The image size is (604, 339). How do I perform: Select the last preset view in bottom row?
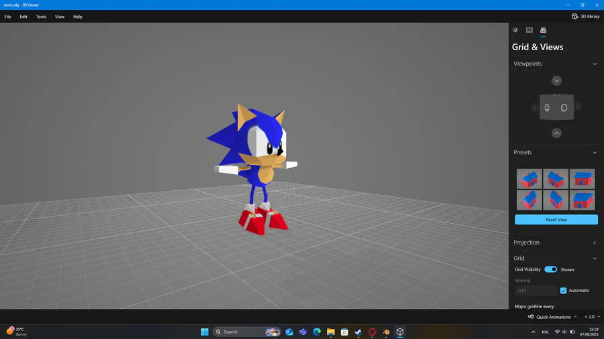click(582, 200)
